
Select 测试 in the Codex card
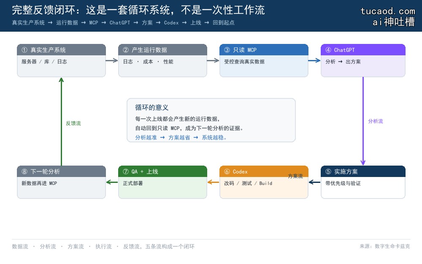(247, 183)
